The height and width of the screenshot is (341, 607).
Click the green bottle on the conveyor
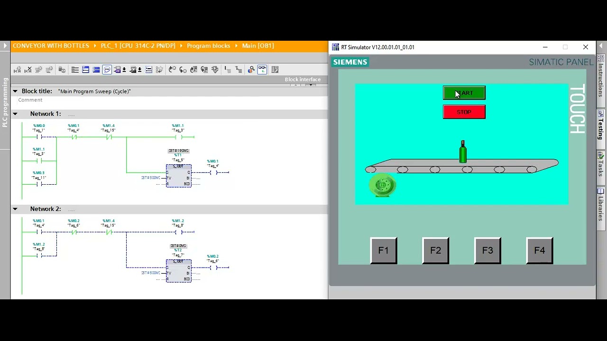click(463, 152)
